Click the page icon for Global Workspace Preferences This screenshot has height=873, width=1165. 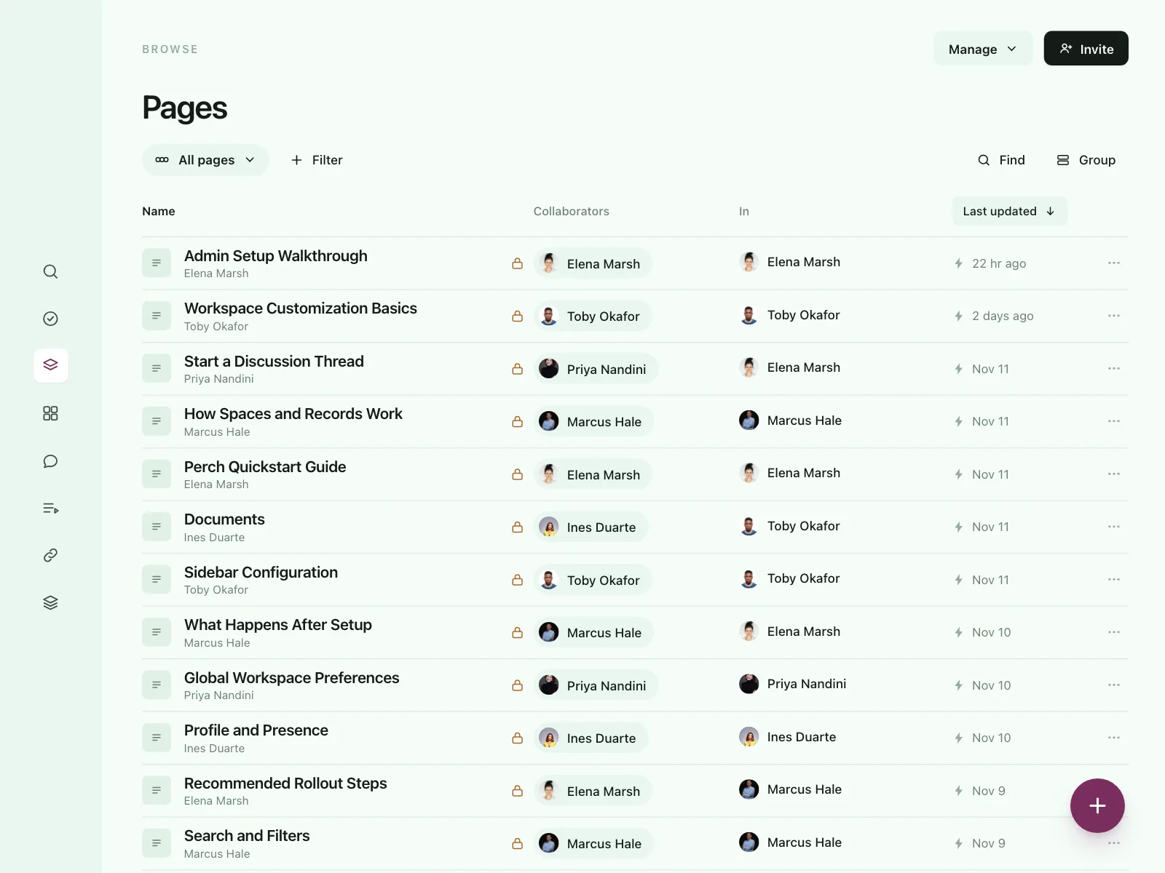point(157,685)
